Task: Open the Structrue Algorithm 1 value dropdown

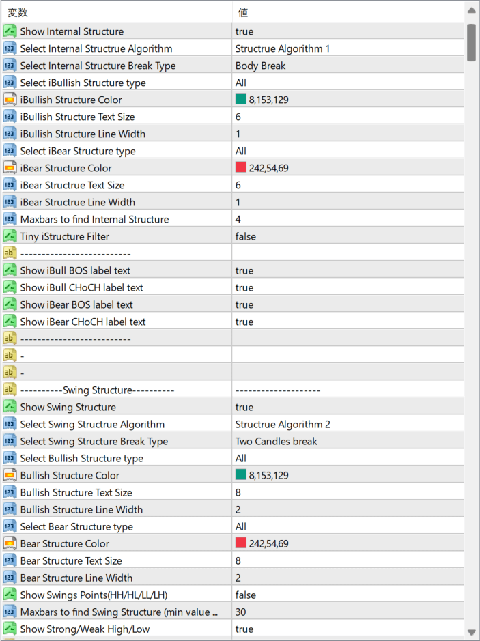Action: (348, 48)
